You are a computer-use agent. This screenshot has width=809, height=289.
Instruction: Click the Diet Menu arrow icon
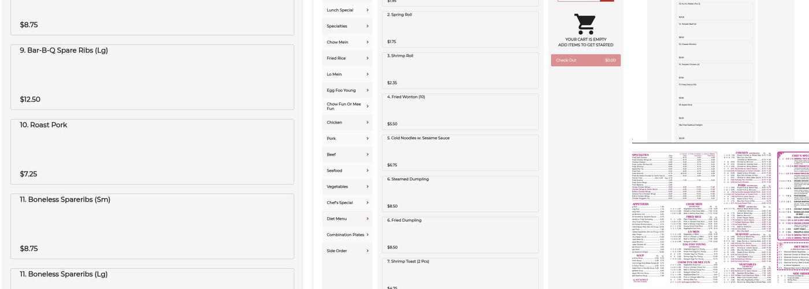pyautogui.click(x=368, y=219)
